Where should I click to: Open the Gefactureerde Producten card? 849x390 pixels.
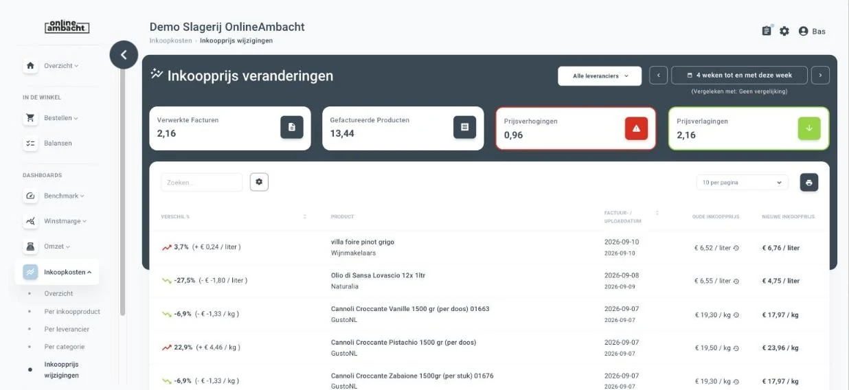[x=403, y=128]
